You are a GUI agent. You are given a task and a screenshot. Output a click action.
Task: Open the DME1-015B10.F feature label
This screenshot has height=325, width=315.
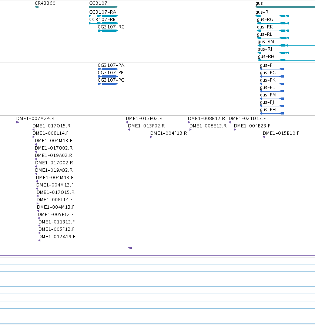pyautogui.click(x=281, y=133)
